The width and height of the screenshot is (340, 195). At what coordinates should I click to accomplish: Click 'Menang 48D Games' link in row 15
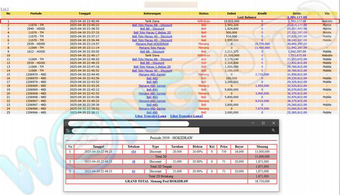pos(152,74)
